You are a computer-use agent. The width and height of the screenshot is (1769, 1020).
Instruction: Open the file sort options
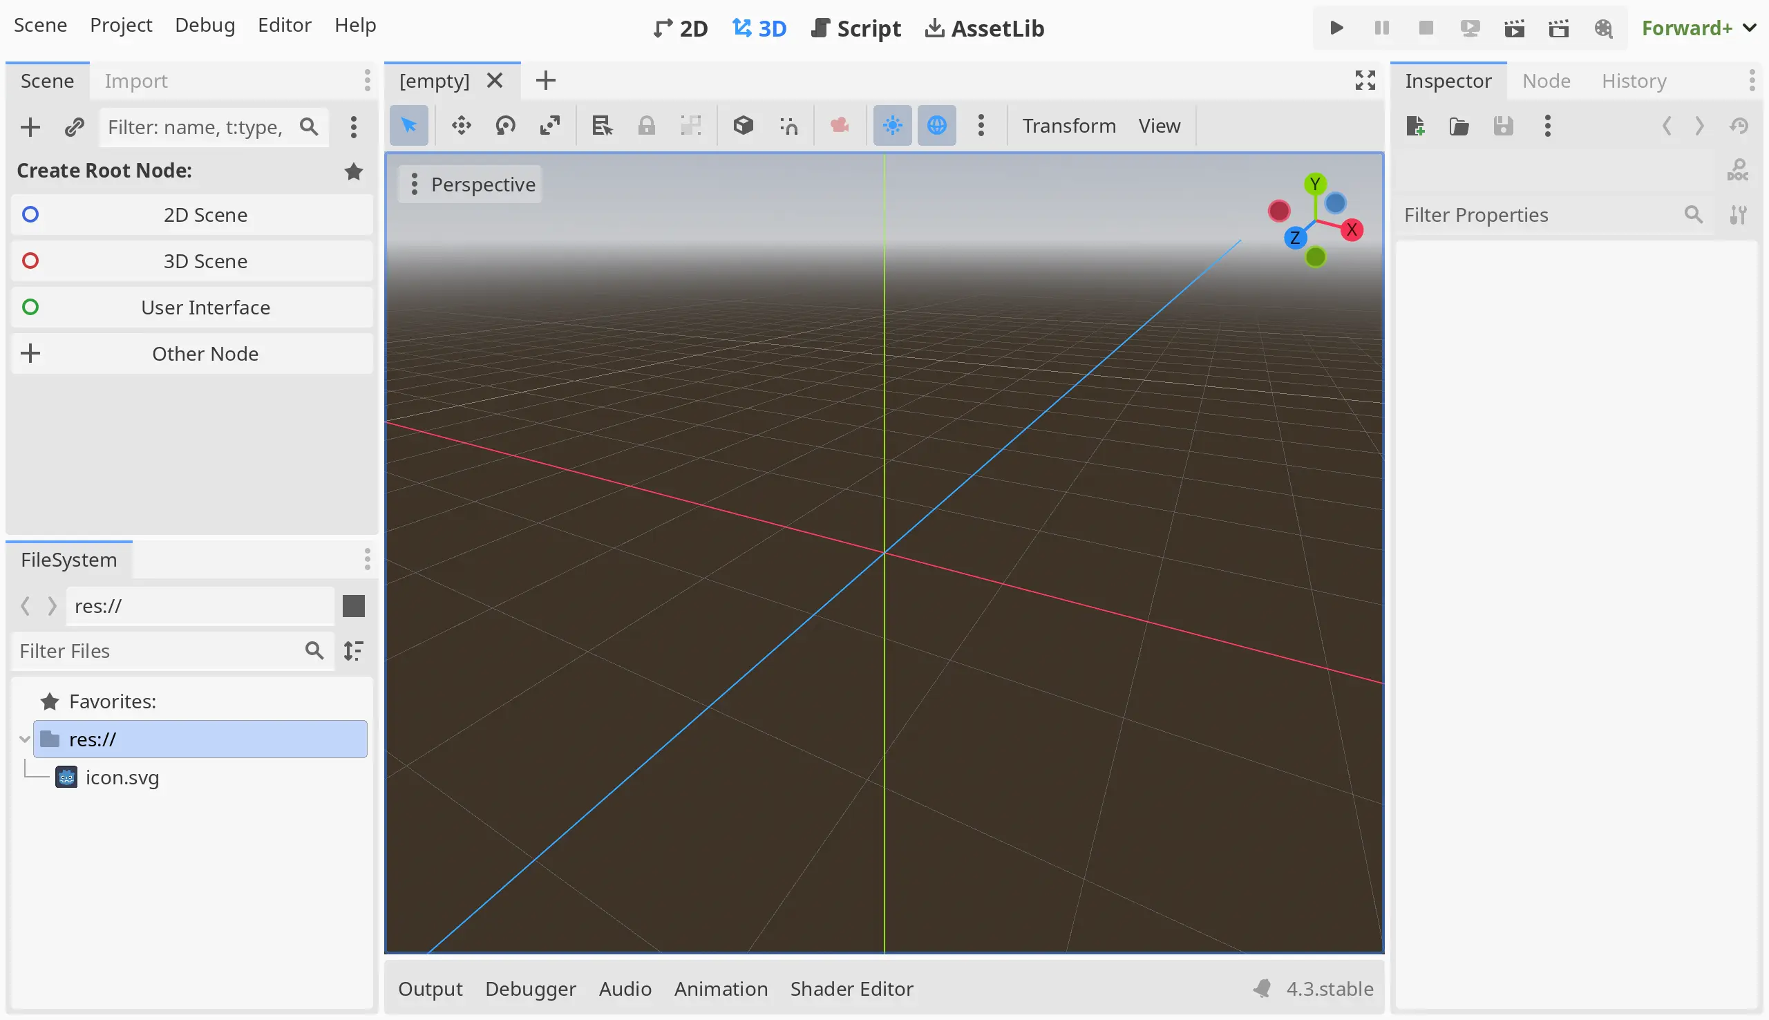click(x=354, y=651)
